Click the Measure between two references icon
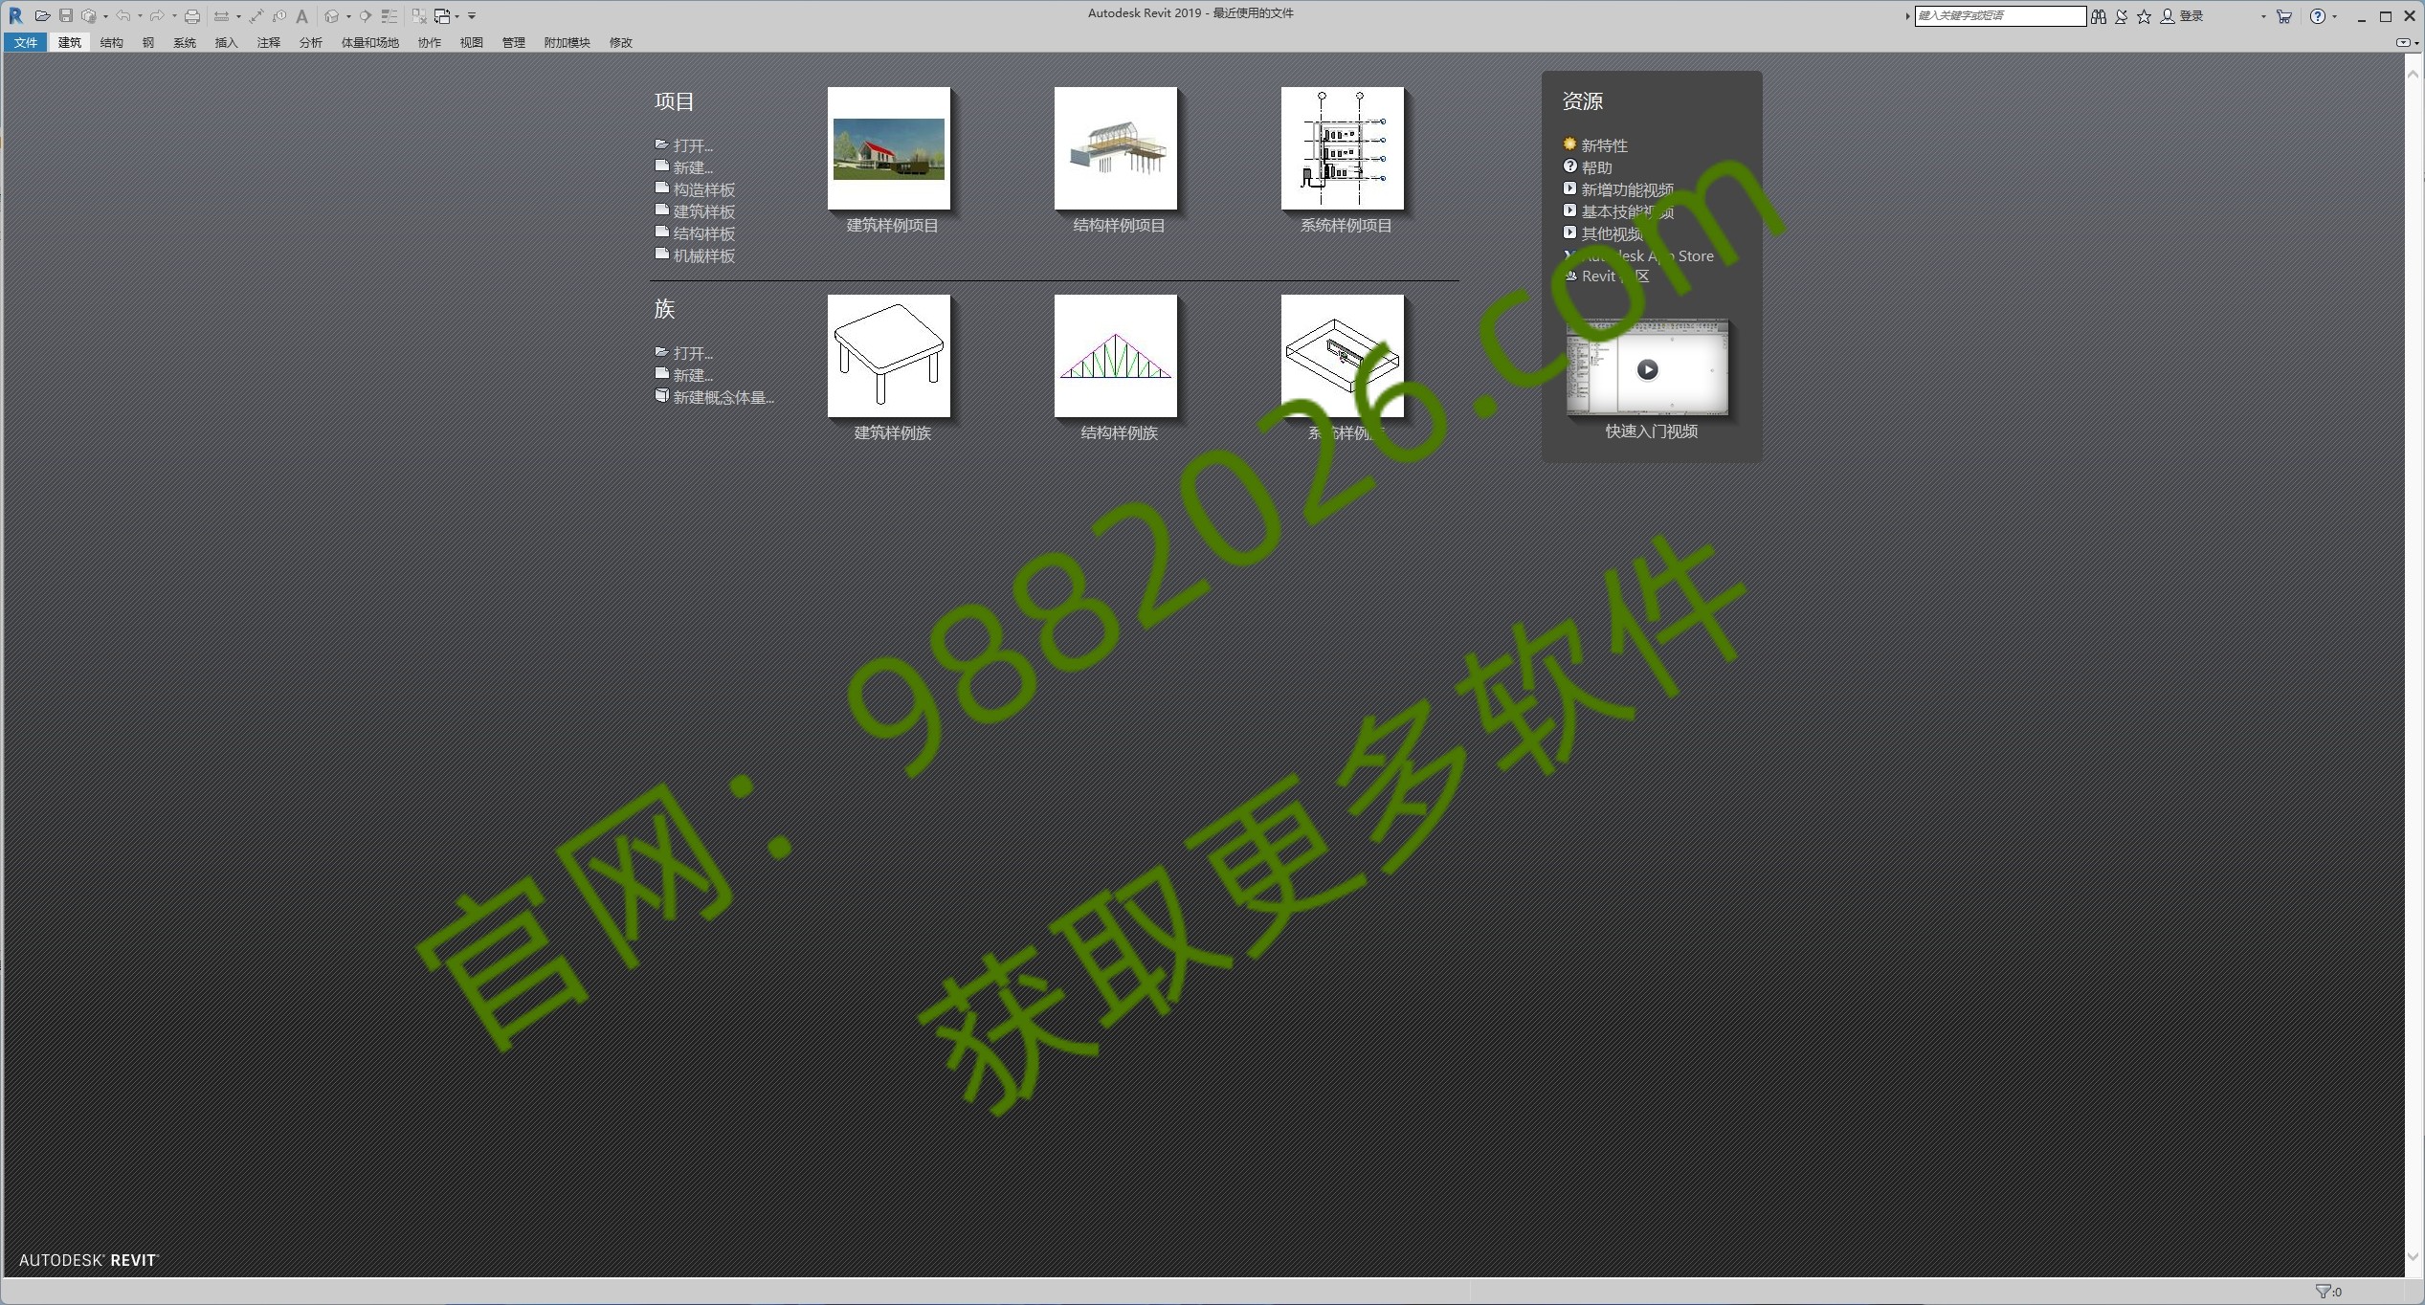The image size is (2425, 1305). (x=221, y=16)
